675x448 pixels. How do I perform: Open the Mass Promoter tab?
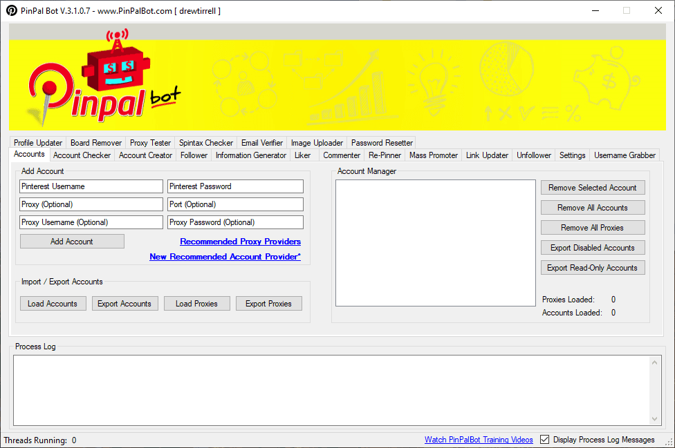[433, 155]
